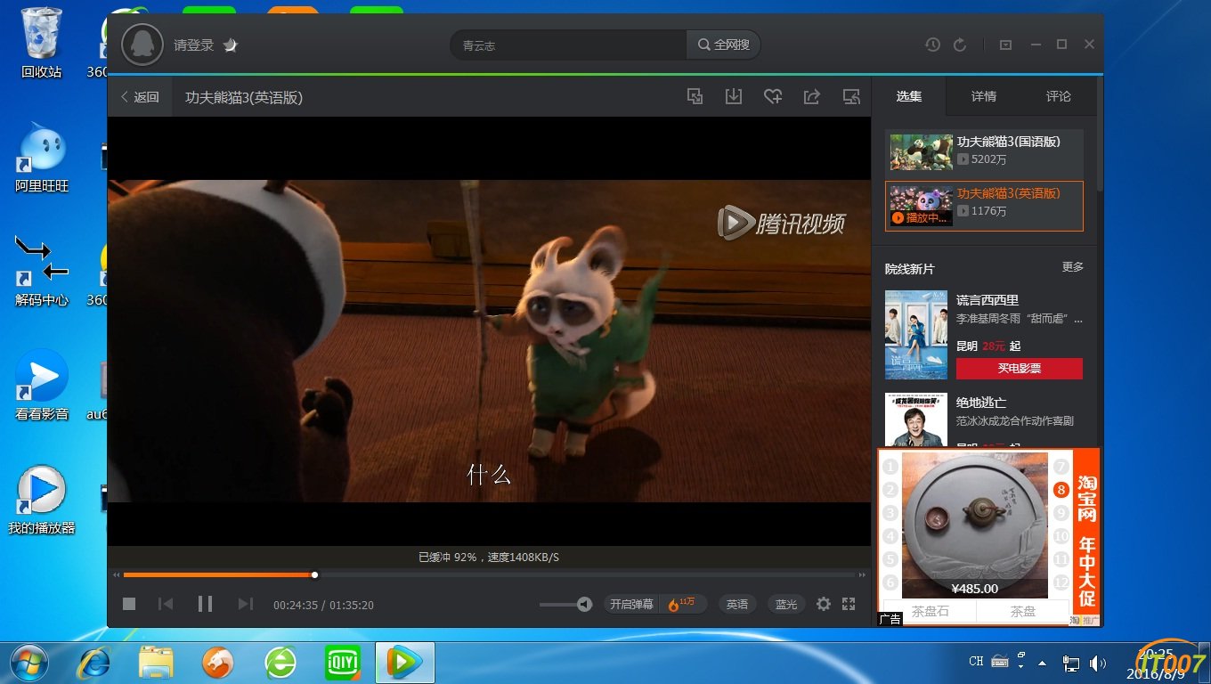Stop playback with the stop button
This screenshot has height=684, width=1211.
pyautogui.click(x=129, y=604)
